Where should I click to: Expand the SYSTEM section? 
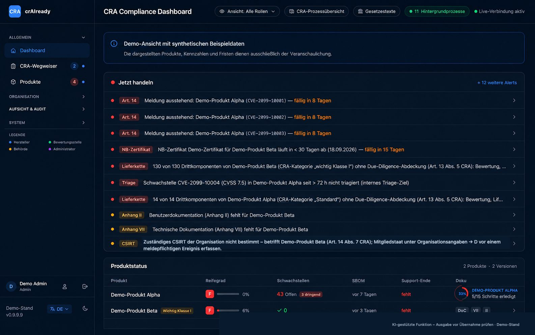point(83,123)
